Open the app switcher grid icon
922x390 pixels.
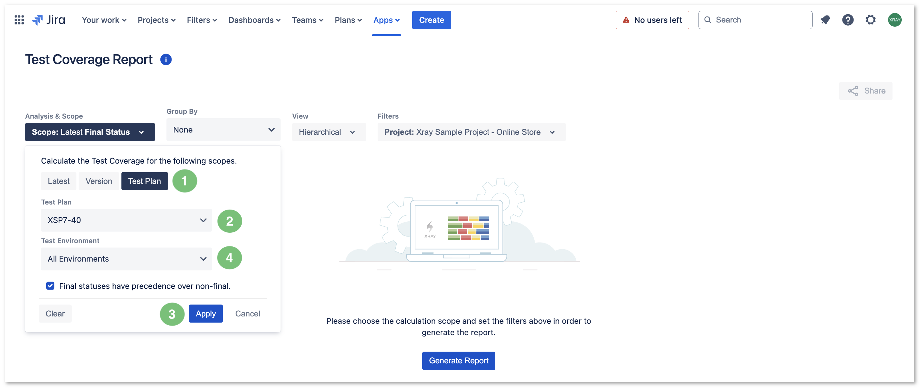pyautogui.click(x=19, y=20)
